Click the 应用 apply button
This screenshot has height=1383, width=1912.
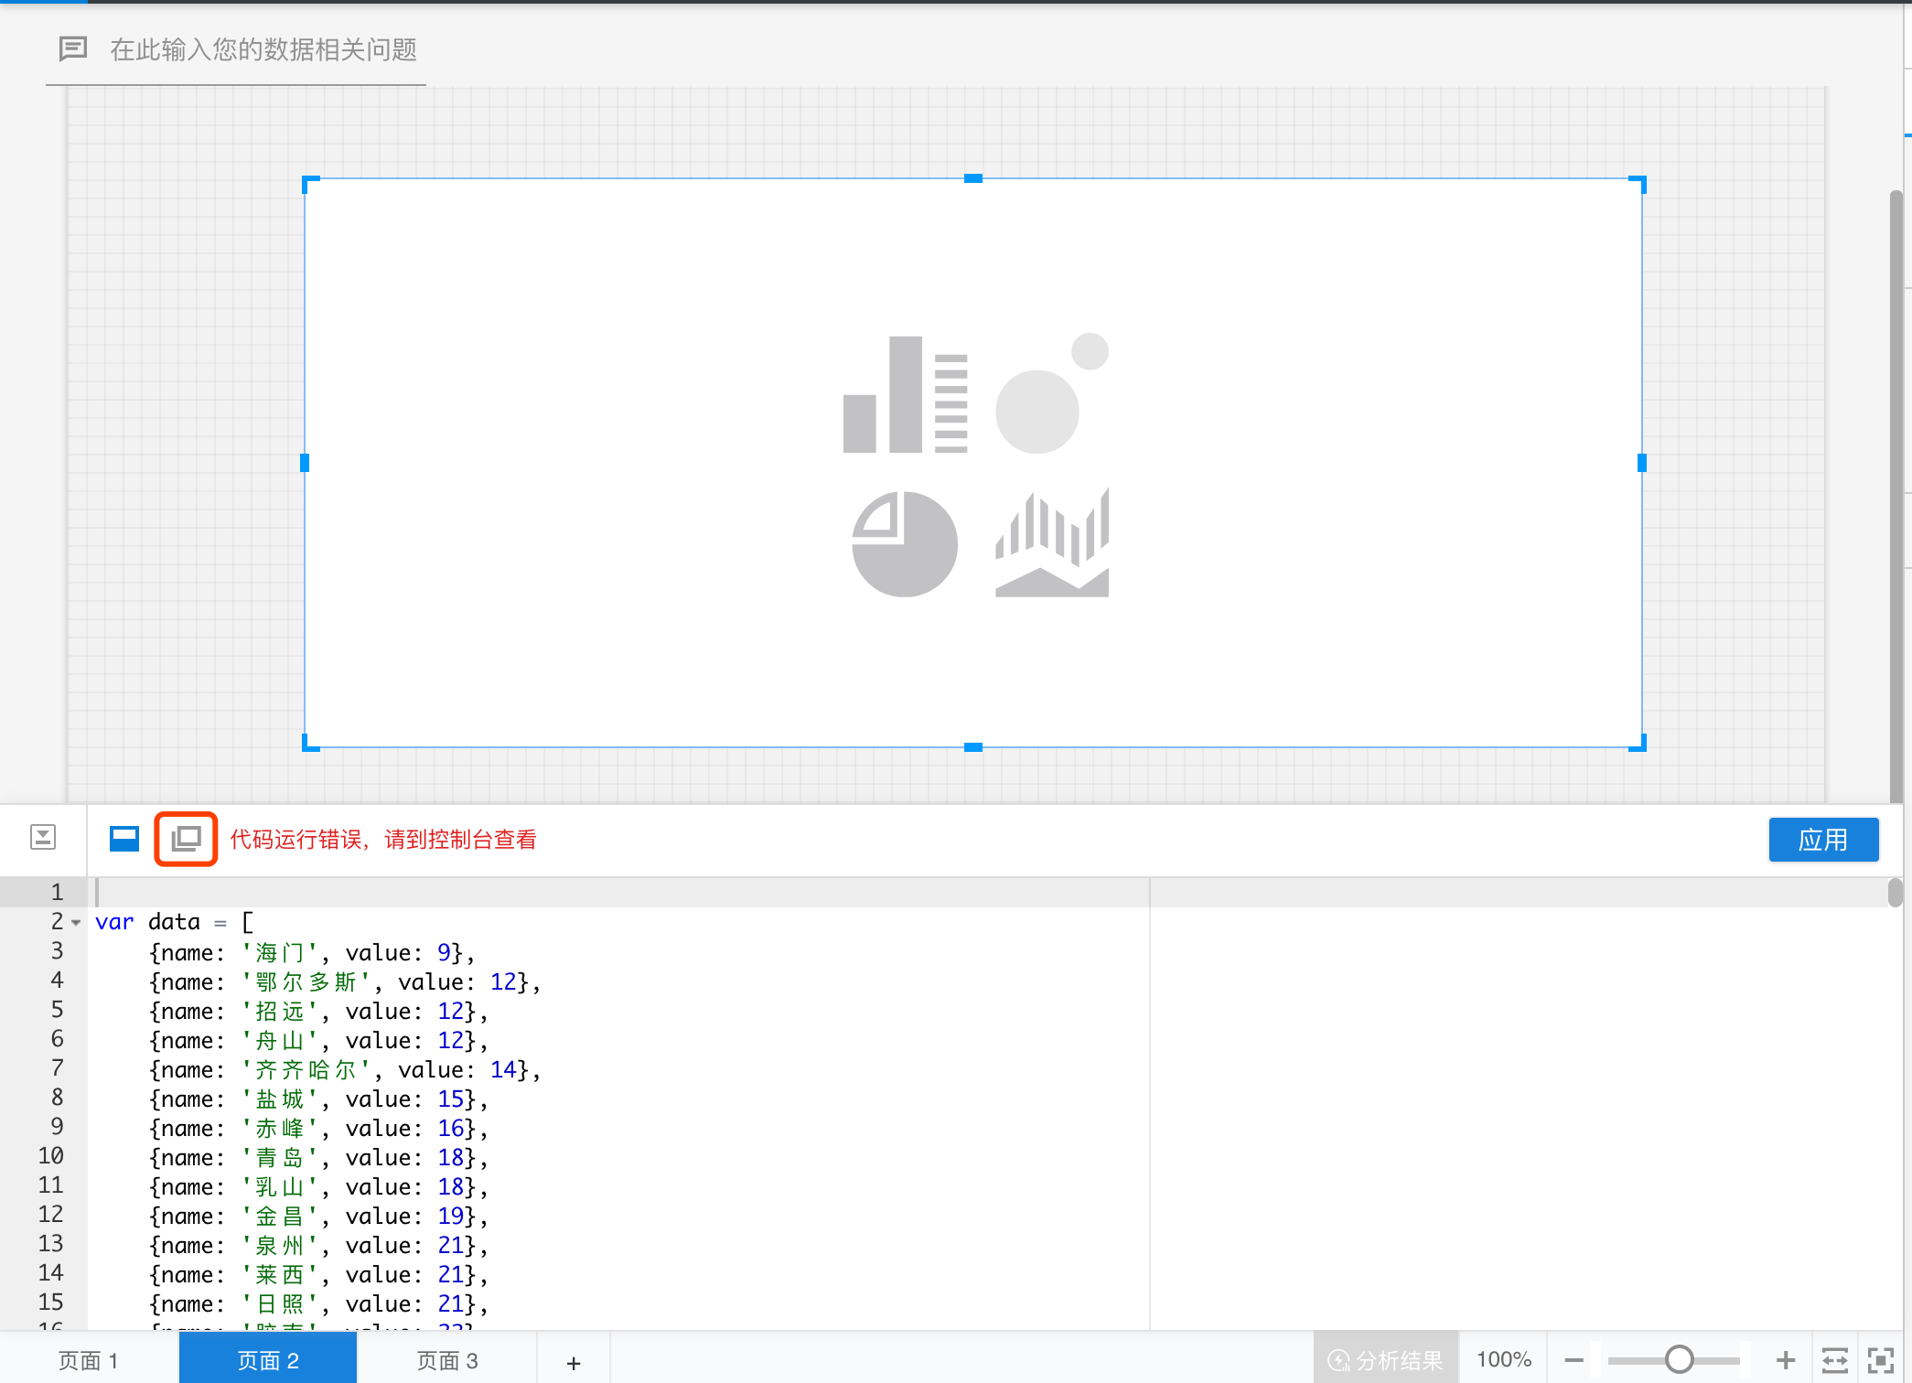[1822, 839]
